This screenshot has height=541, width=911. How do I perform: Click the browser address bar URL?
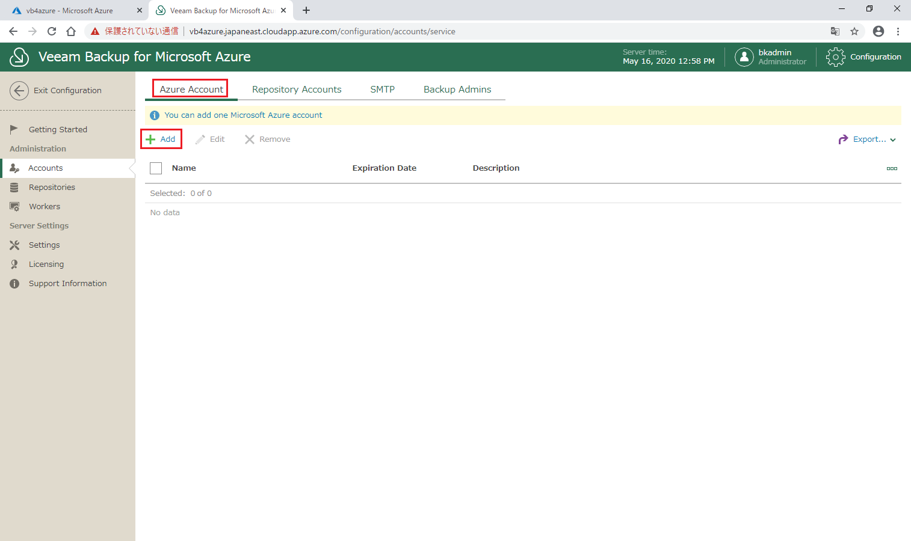323,31
